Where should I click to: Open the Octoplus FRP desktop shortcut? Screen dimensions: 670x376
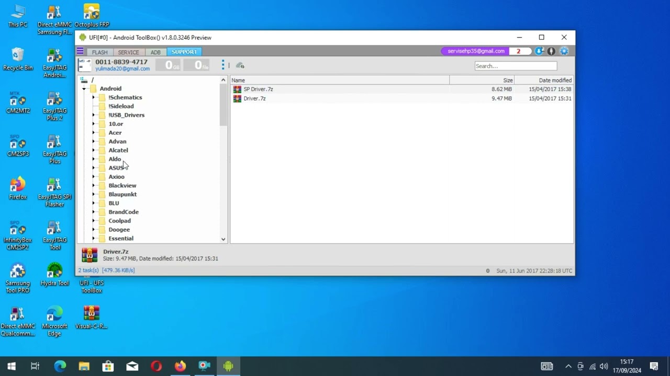click(x=92, y=16)
